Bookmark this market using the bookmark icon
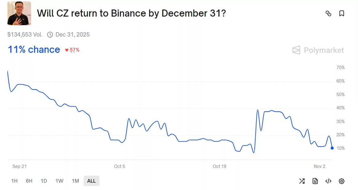This screenshot has height=190, width=358. coord(342,14)
